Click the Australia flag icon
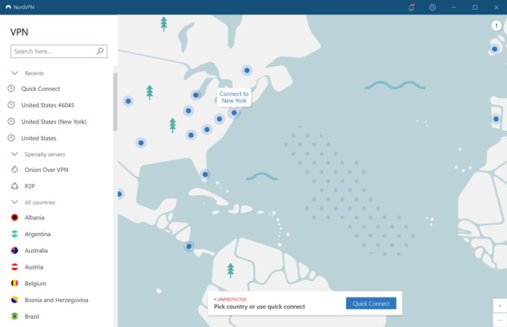 point(14,251)
